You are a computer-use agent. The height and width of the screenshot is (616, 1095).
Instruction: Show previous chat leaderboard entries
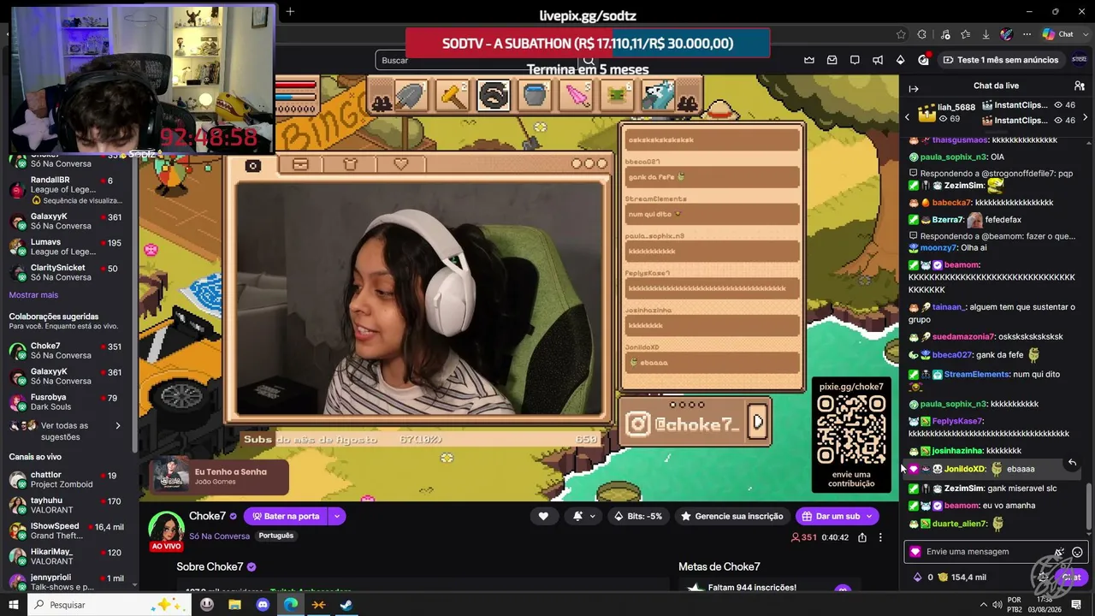(908, 117)
